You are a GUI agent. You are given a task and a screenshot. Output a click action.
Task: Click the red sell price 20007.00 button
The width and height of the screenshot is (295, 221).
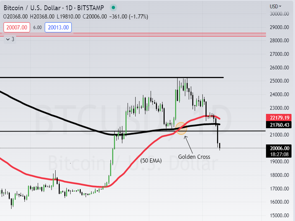[x=17, y=27]
